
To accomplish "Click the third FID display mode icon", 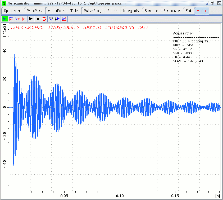I will click(18, 19).
